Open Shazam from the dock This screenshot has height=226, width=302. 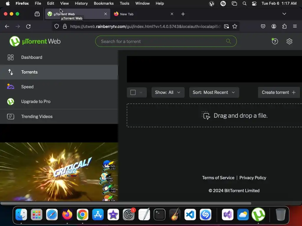click(x=206, y=215)
